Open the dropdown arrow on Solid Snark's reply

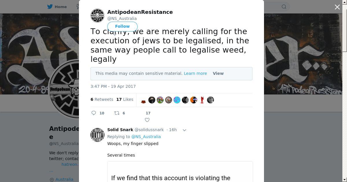pos(184,130)
